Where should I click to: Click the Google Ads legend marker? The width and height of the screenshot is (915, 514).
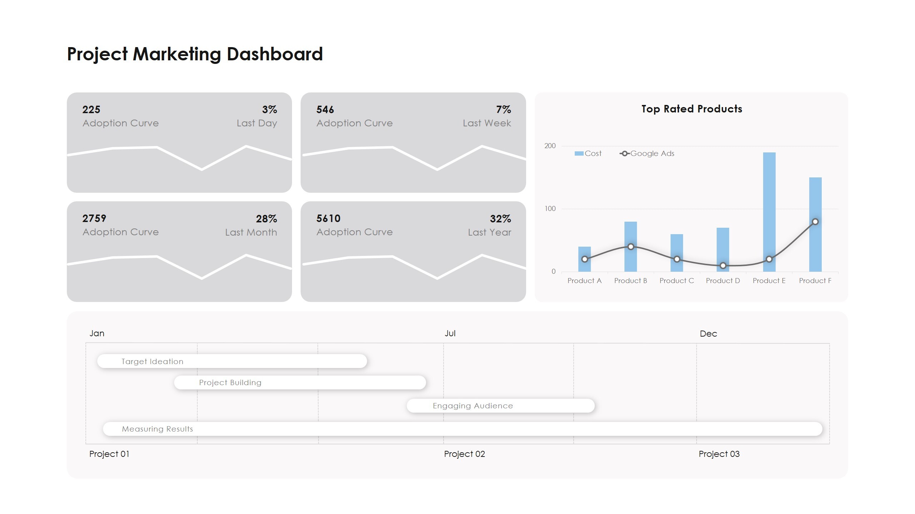click(624, 153)
